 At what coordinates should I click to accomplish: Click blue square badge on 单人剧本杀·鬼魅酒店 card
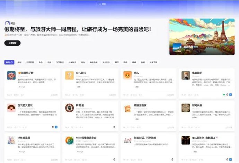click(230, 160)
